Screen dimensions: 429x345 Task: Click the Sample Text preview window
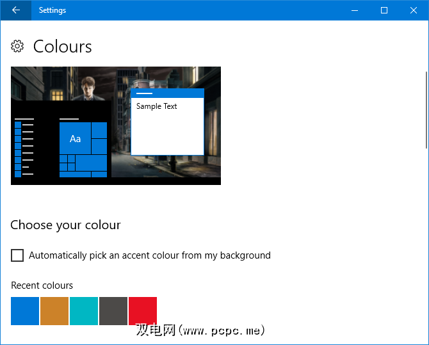[x=167, y=125]
